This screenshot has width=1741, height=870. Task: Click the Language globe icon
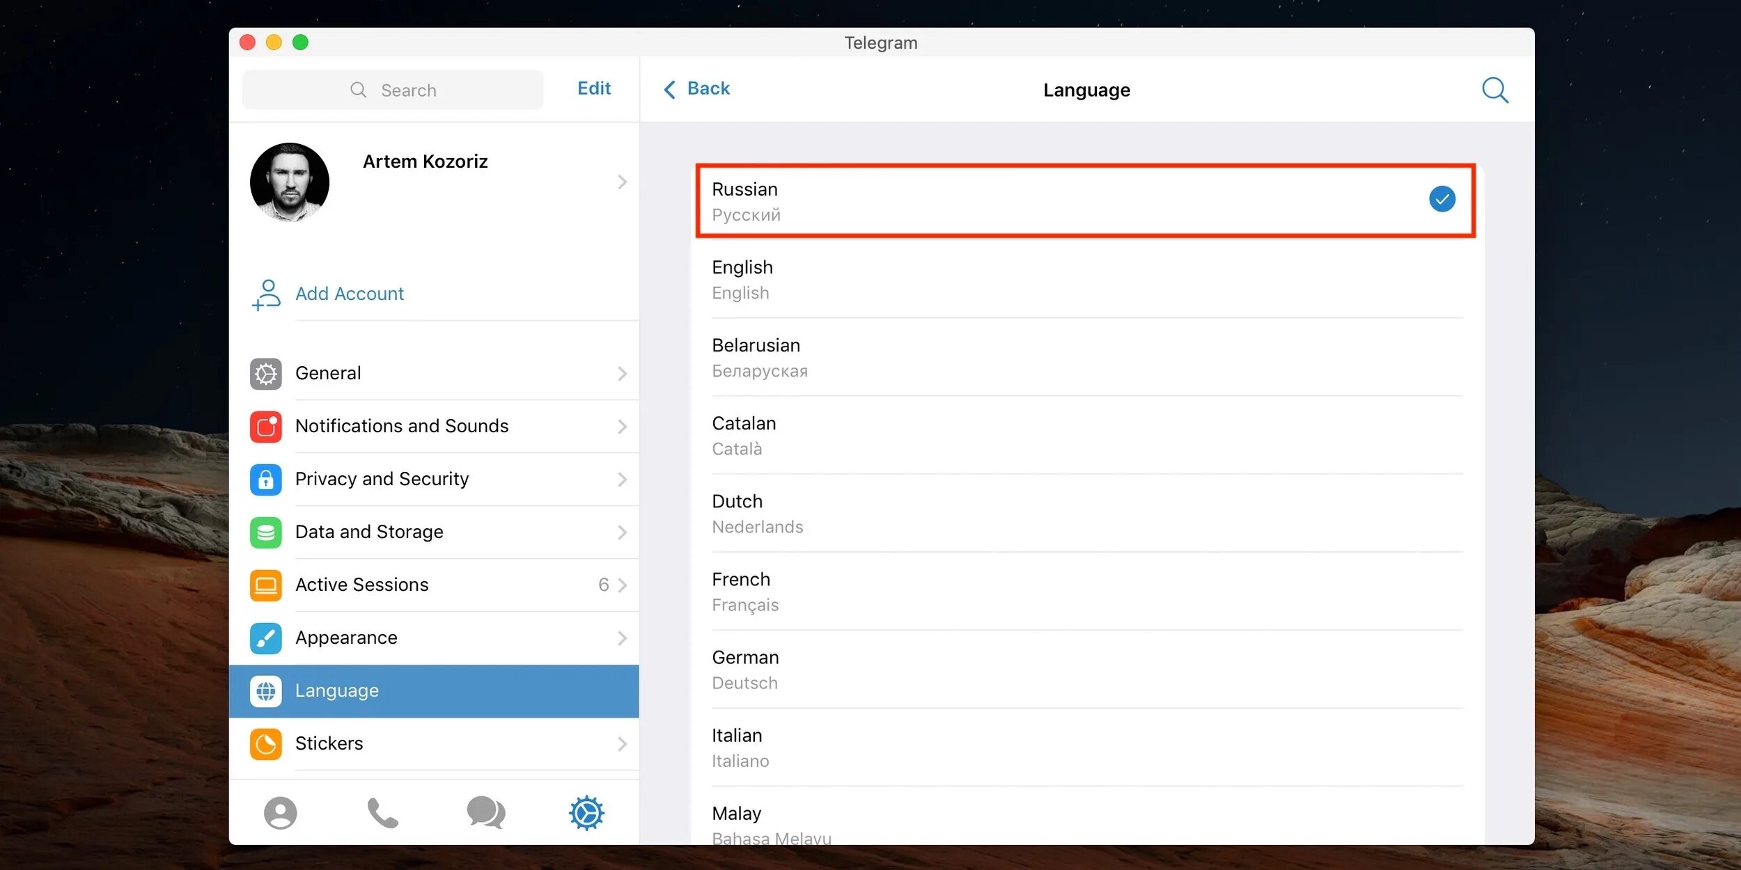click(x=265, y=691)
